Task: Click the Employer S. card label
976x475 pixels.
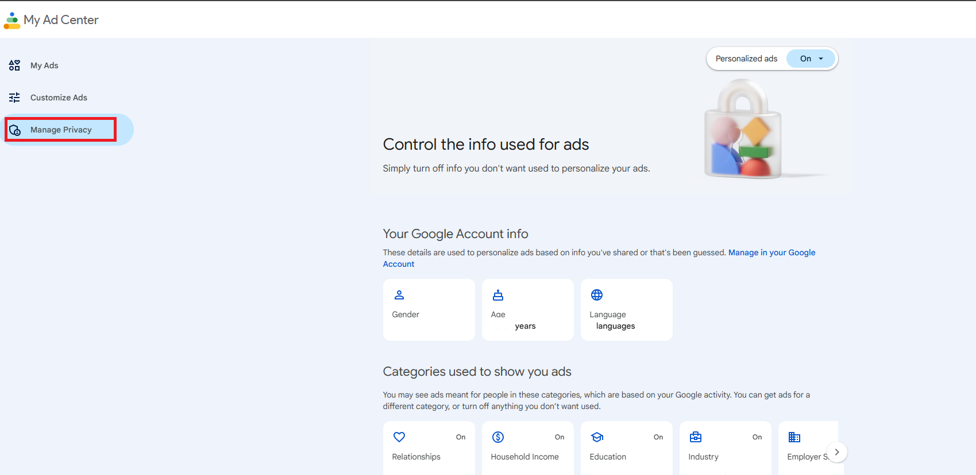Action: click(808, 457)
